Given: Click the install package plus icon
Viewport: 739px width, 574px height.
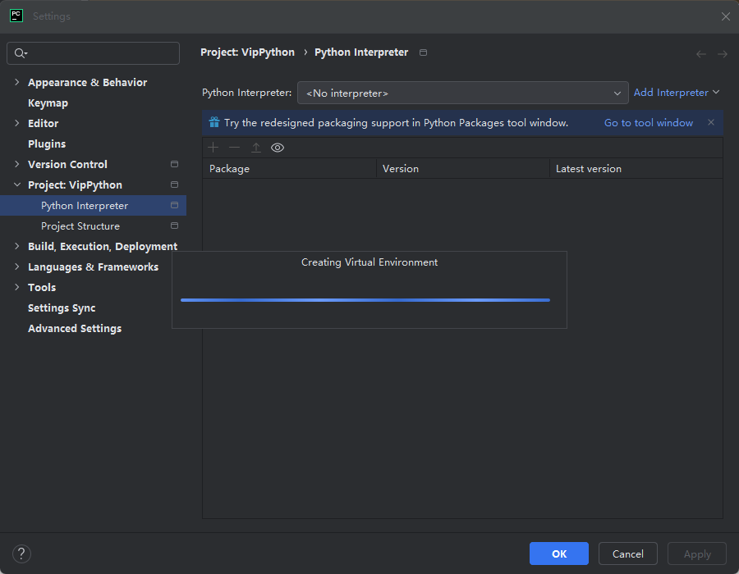Looking at the screenshot, I should coord(213,148).
